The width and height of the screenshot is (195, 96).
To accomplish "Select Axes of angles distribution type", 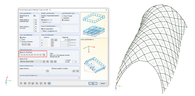I will (63, 16).
